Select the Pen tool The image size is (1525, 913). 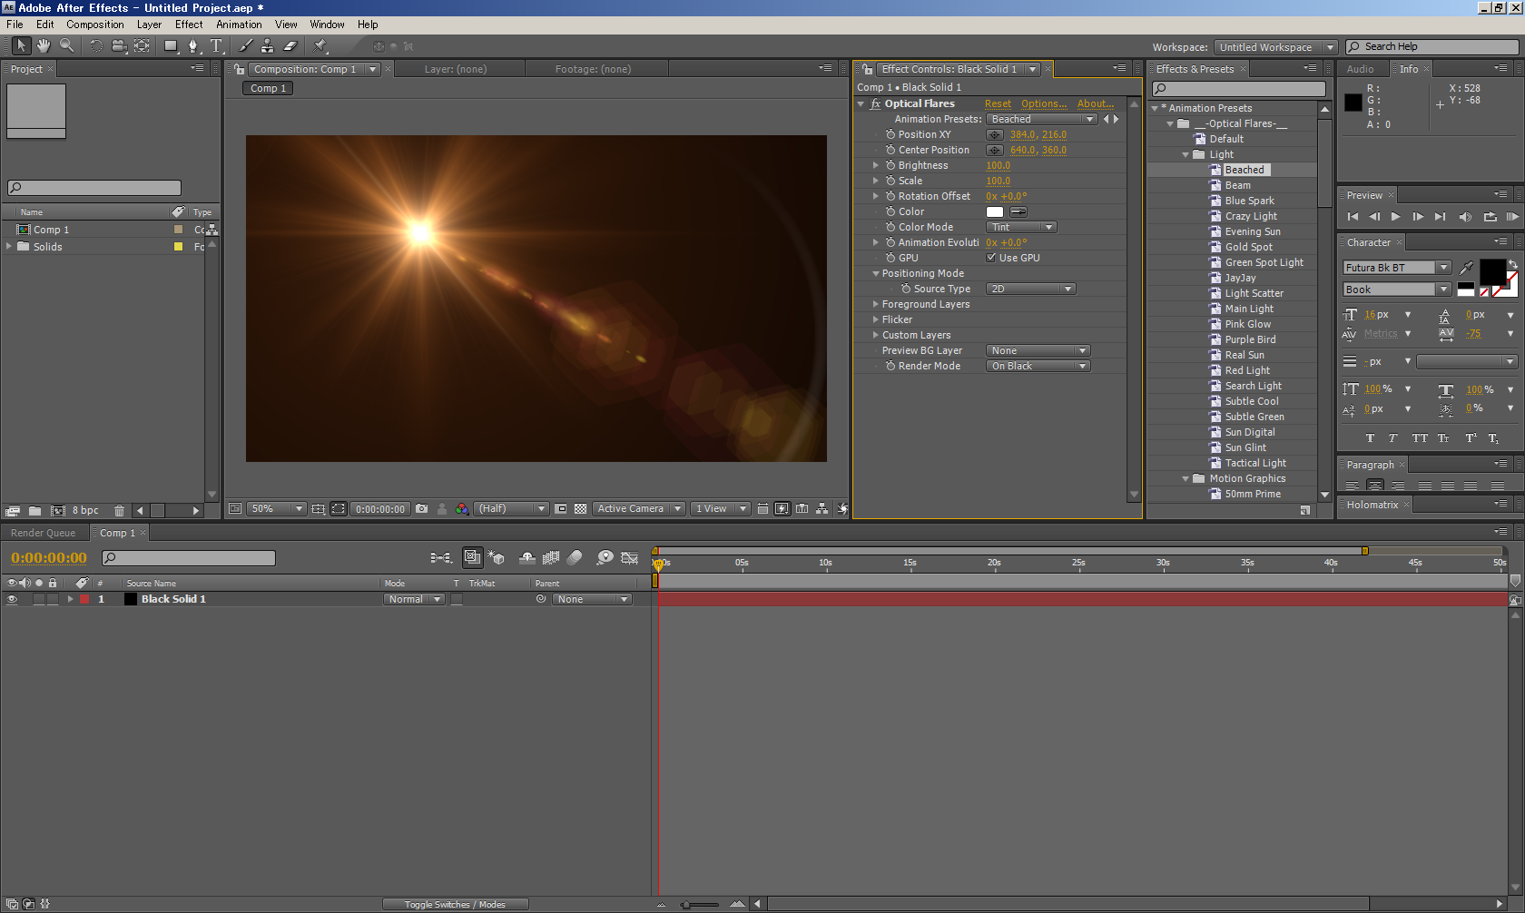pos(193,45)
